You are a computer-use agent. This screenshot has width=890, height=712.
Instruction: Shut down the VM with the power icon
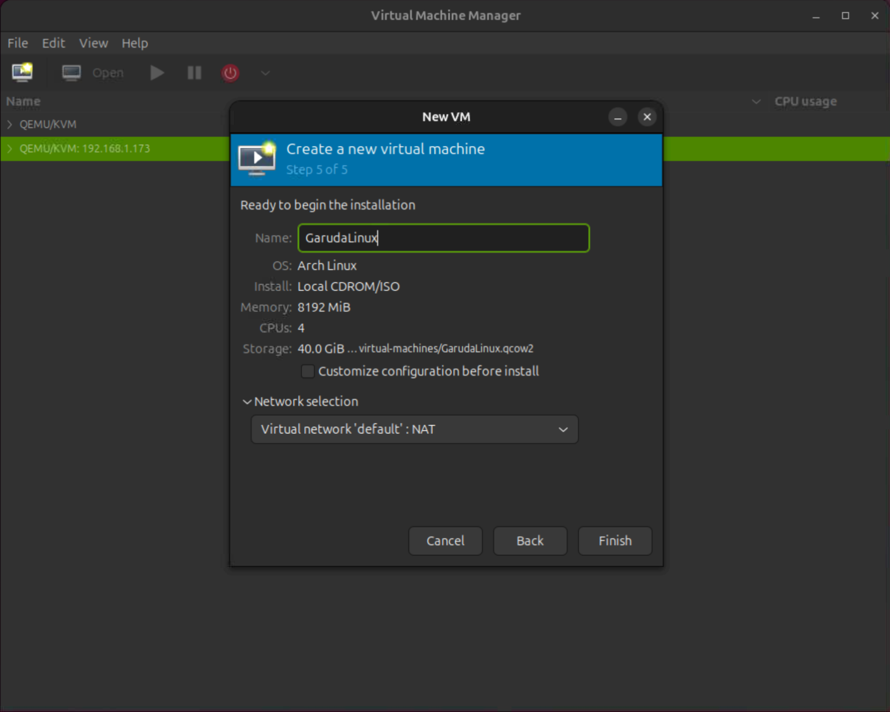coord(229,73)
